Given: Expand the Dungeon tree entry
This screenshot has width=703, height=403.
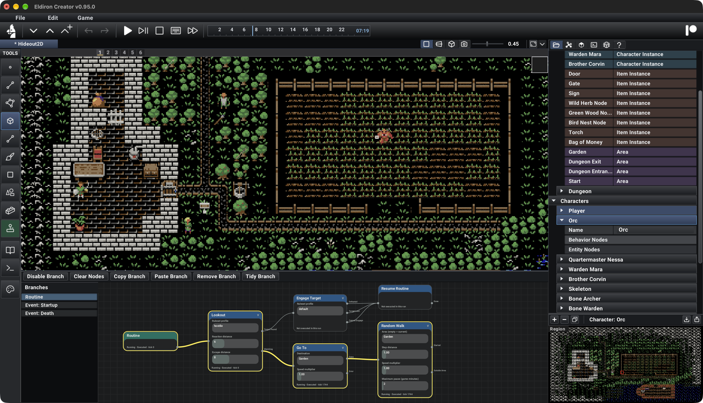Looking at the screenshot, I should point(561,191).
